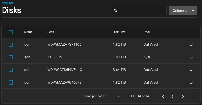The height and width of the screenshot is (105, 202).
Task: Click the search magnifier icon
Action: pos(116,11)
